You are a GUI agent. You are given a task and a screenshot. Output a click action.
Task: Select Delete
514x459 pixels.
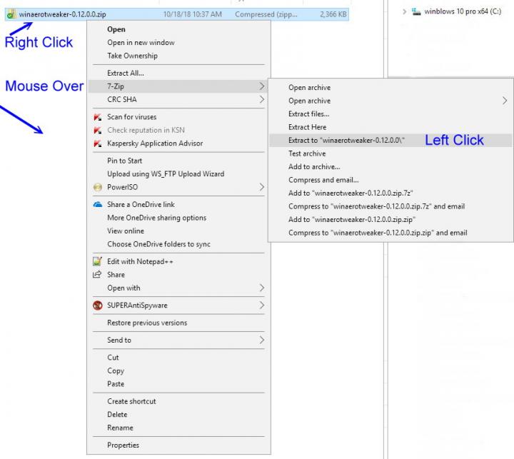[x=117, y=415]
